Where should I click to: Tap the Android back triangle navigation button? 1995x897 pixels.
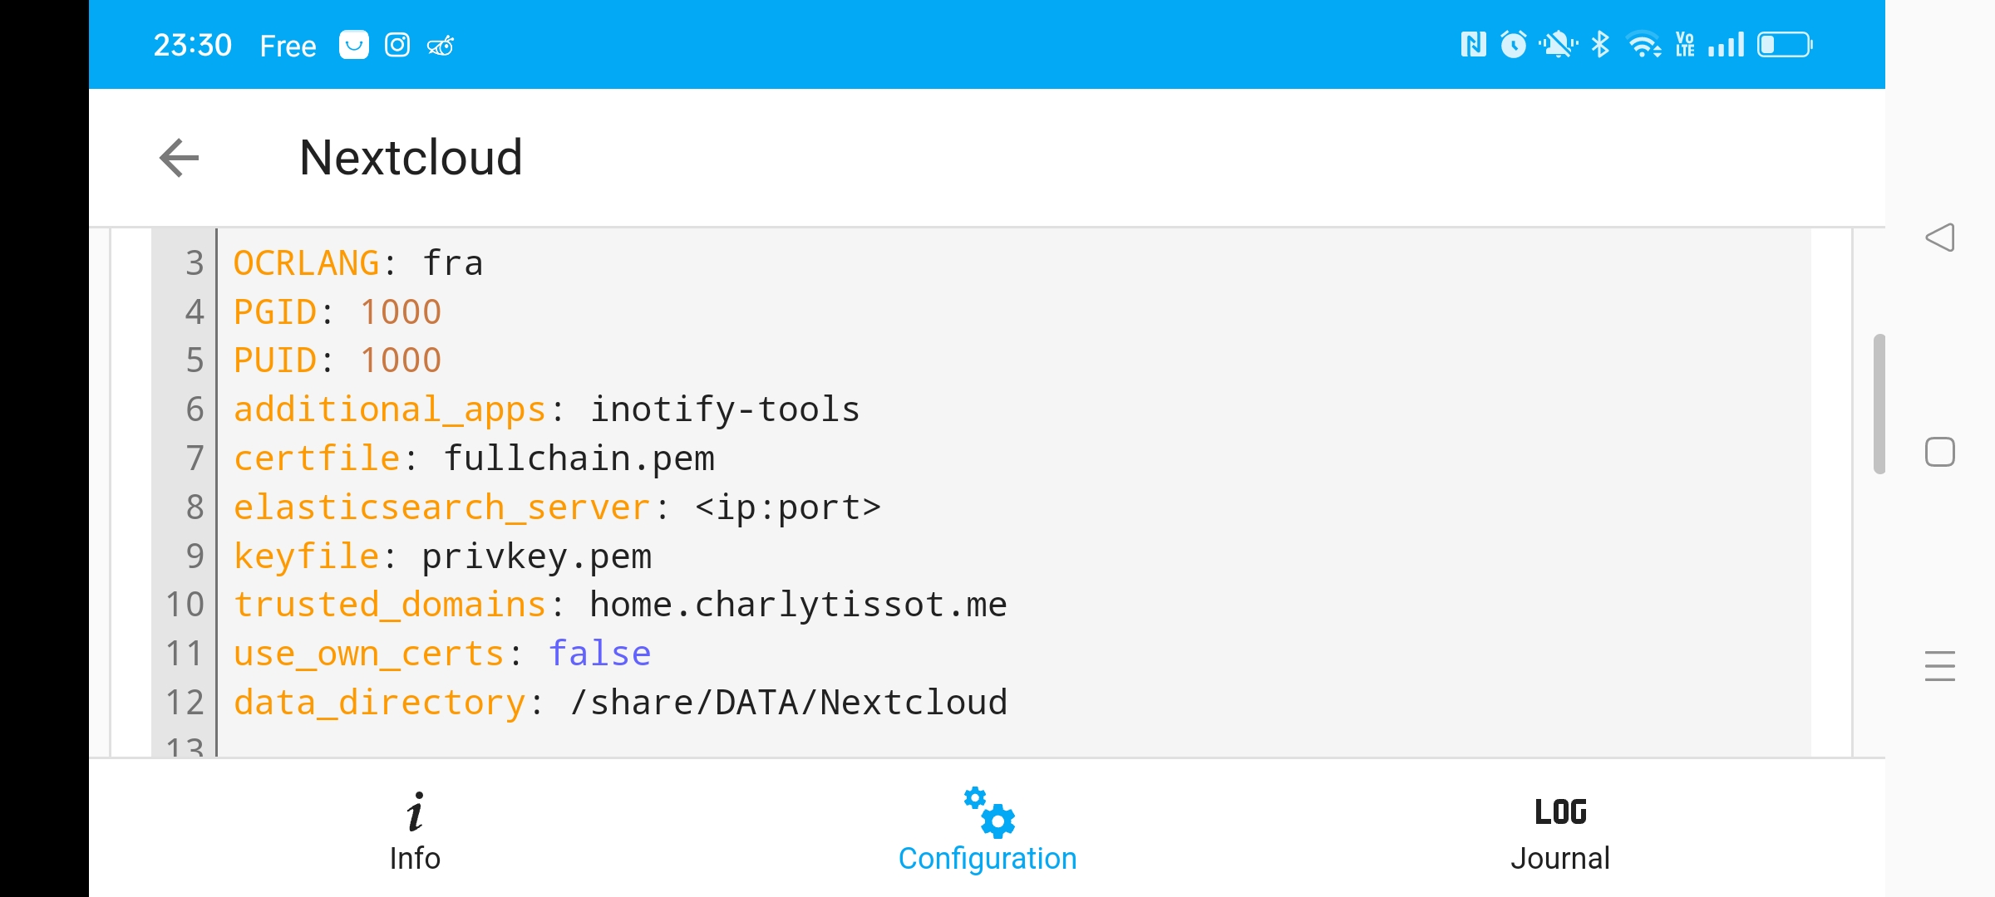(x=1940, y=238)
